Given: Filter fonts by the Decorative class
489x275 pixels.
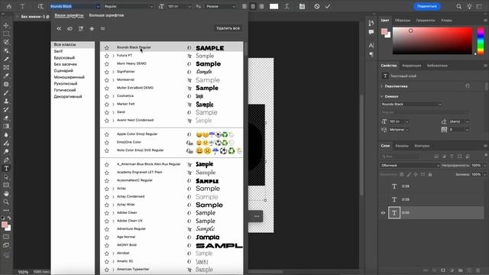Looking at the screenshot, I should click(68, 97).
